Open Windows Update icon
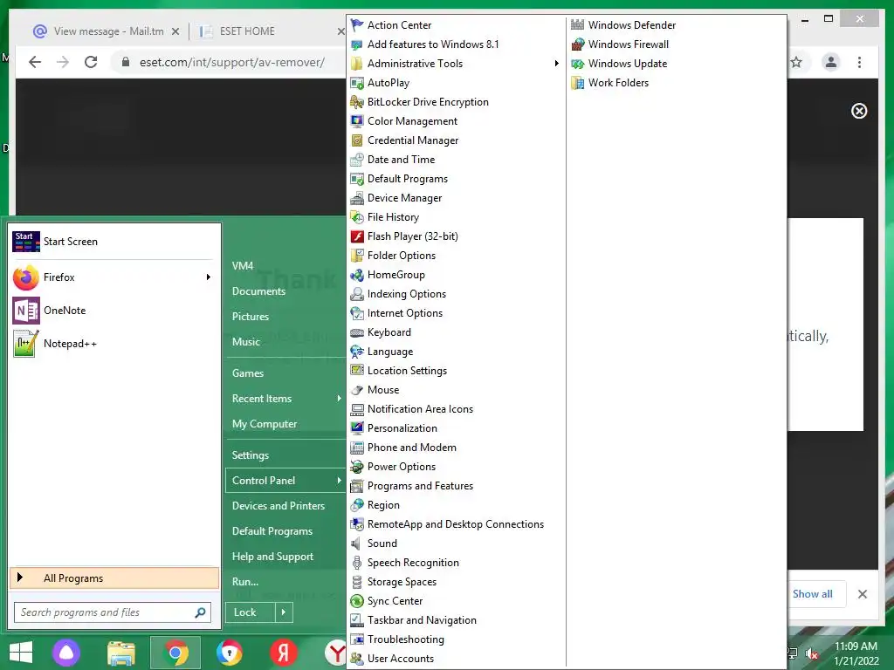 578,63
